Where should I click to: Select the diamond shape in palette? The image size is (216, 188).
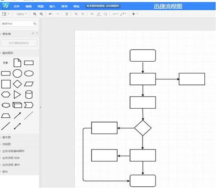click(x=17, y=84)
